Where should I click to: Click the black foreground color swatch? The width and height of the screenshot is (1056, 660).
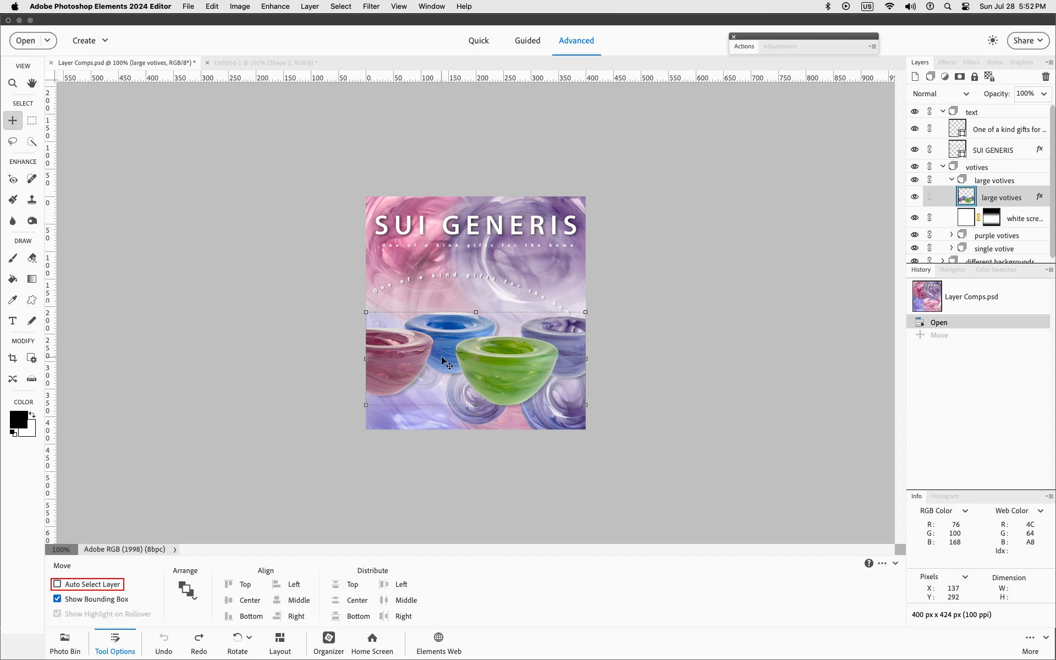(18, 420)
